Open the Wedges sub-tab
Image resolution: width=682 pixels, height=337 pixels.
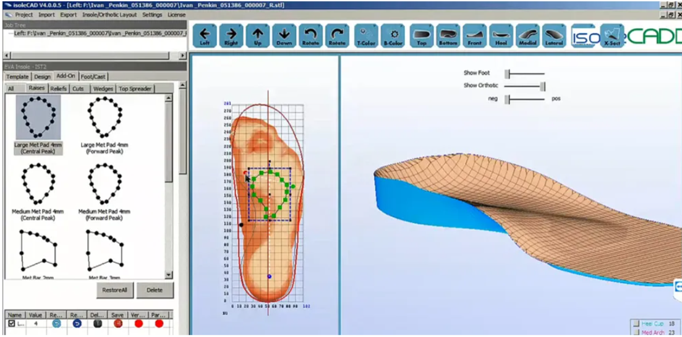(103, 88)
